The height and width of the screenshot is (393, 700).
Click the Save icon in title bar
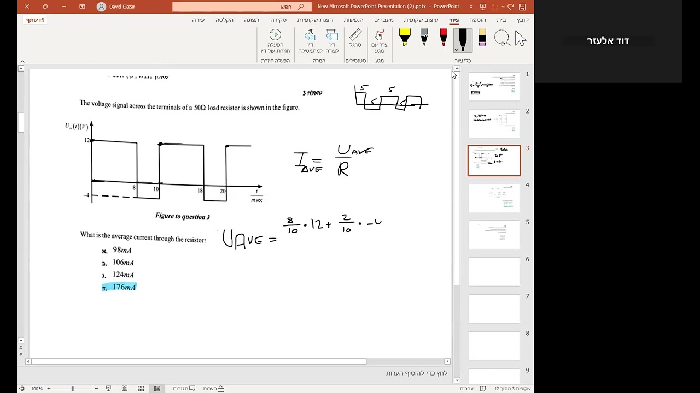522,7
